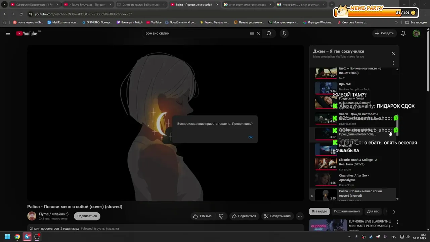Dislike the video with thumbs down
Screen dimensions: 430x242
pos(221,216)
